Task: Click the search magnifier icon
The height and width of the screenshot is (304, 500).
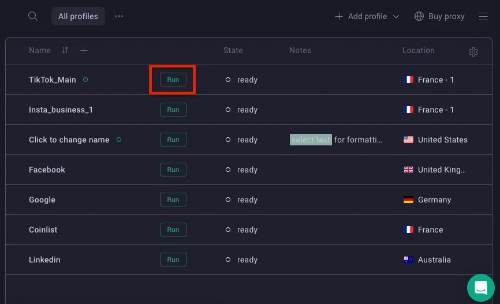Action: pyautogui.click(x=33, y=16)
